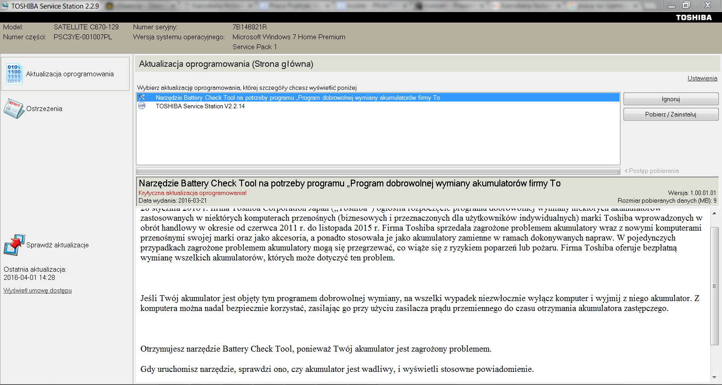
Task: Select the Narzędzie Battery Check Tool update row
Action: click(x=378, y=97)
